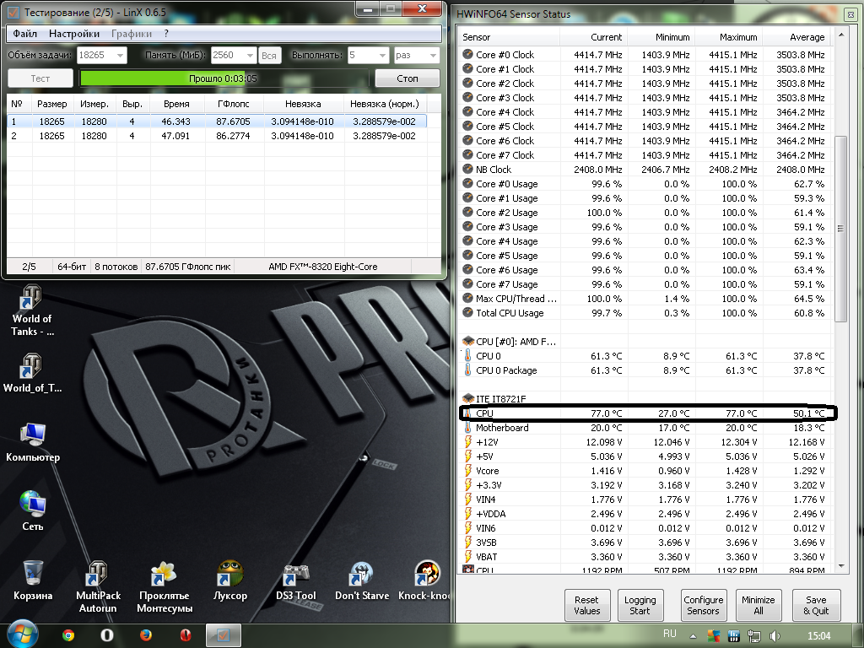Open Firefox from the taskbar
Image resolution: width=864 pixels, height=648 pixels.
tap(146, 635)
